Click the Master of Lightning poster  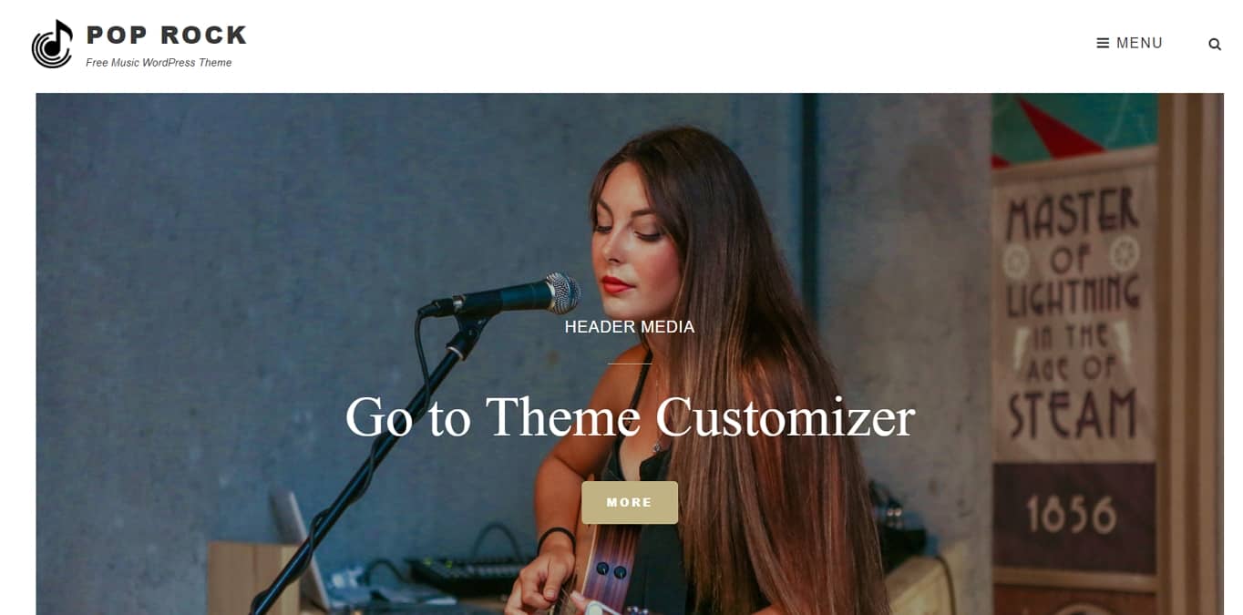point(1073,310)
